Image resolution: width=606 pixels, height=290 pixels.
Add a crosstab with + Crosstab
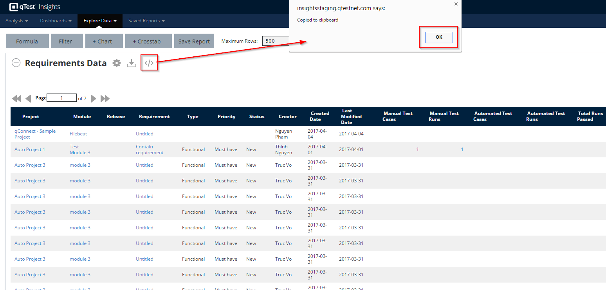pyautogui.click(x=149, y=41)
